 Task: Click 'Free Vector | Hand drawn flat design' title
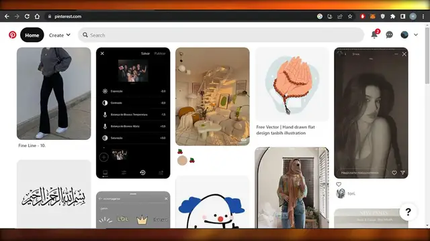(286, 130)
